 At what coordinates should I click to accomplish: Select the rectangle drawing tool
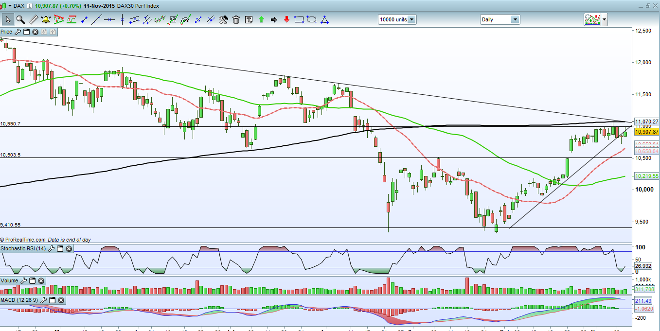(299, 19)
